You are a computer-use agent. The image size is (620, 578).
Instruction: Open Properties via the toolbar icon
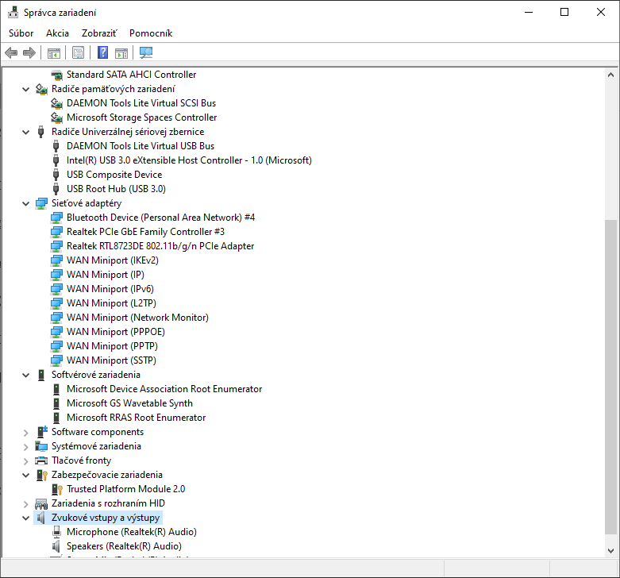point(78,53)
